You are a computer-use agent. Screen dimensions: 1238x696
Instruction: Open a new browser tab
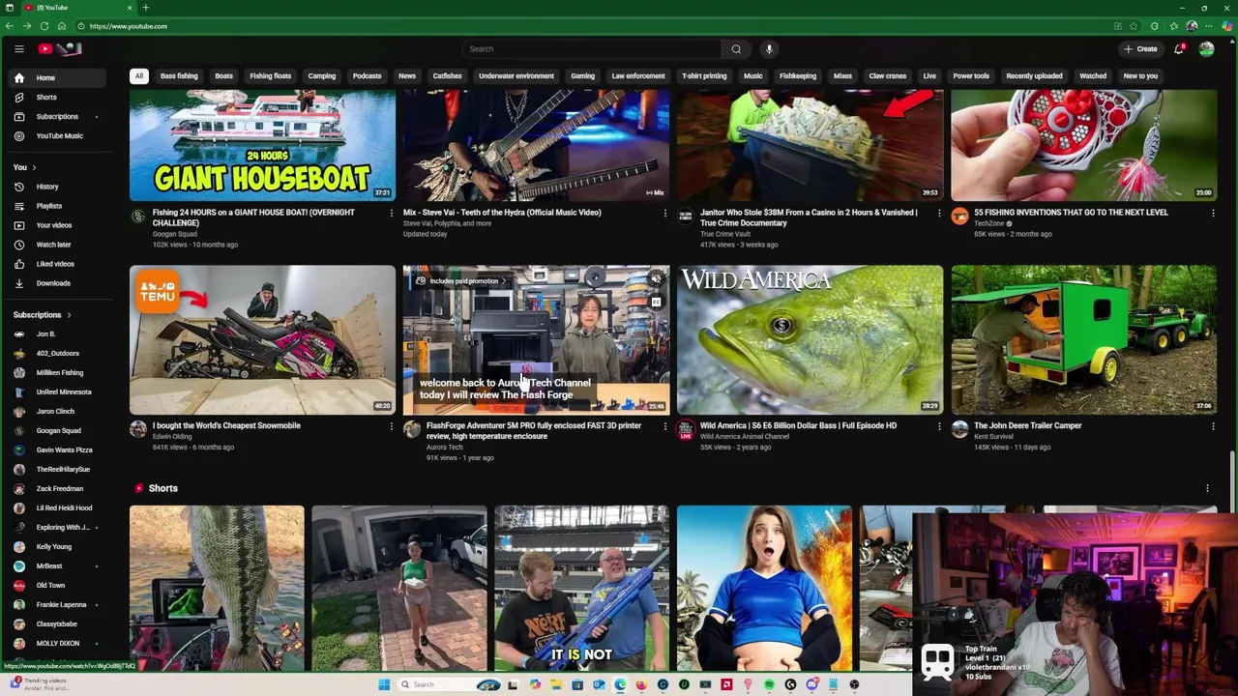pos(145,8)
